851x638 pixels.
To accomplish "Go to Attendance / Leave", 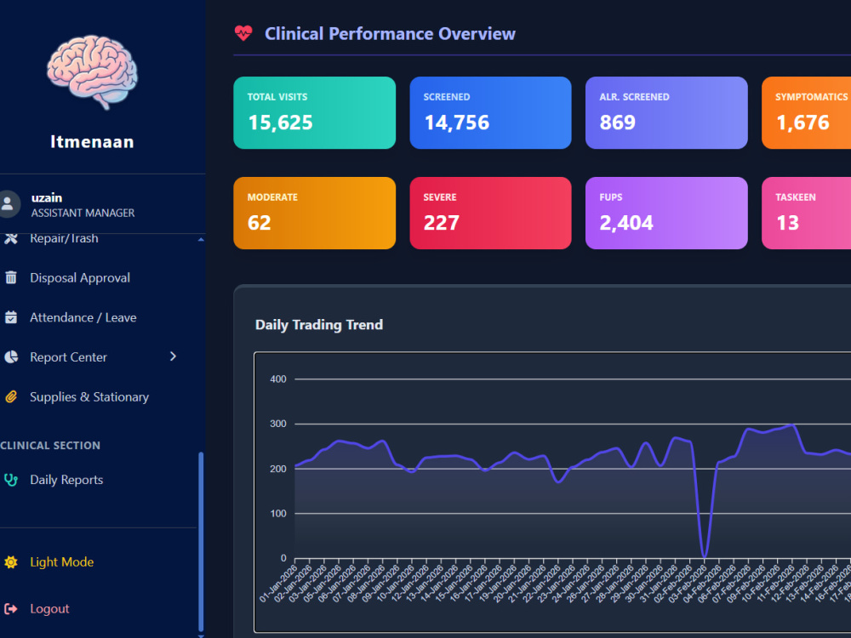I will pos(83,317).
